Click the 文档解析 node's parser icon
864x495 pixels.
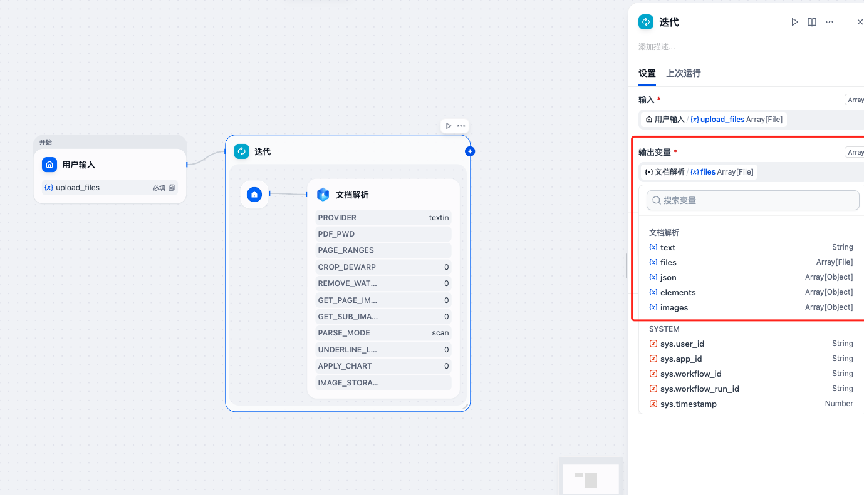click(322, 195)
